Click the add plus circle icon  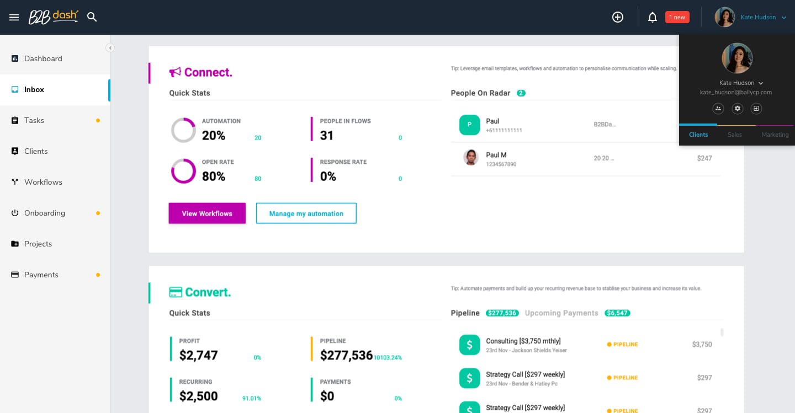coord(618,17)
